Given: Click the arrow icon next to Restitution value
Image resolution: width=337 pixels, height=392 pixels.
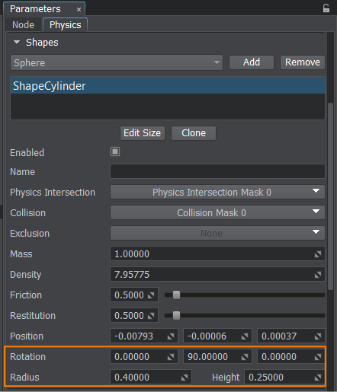Looking at the screenshot, I should click(151, 316).
